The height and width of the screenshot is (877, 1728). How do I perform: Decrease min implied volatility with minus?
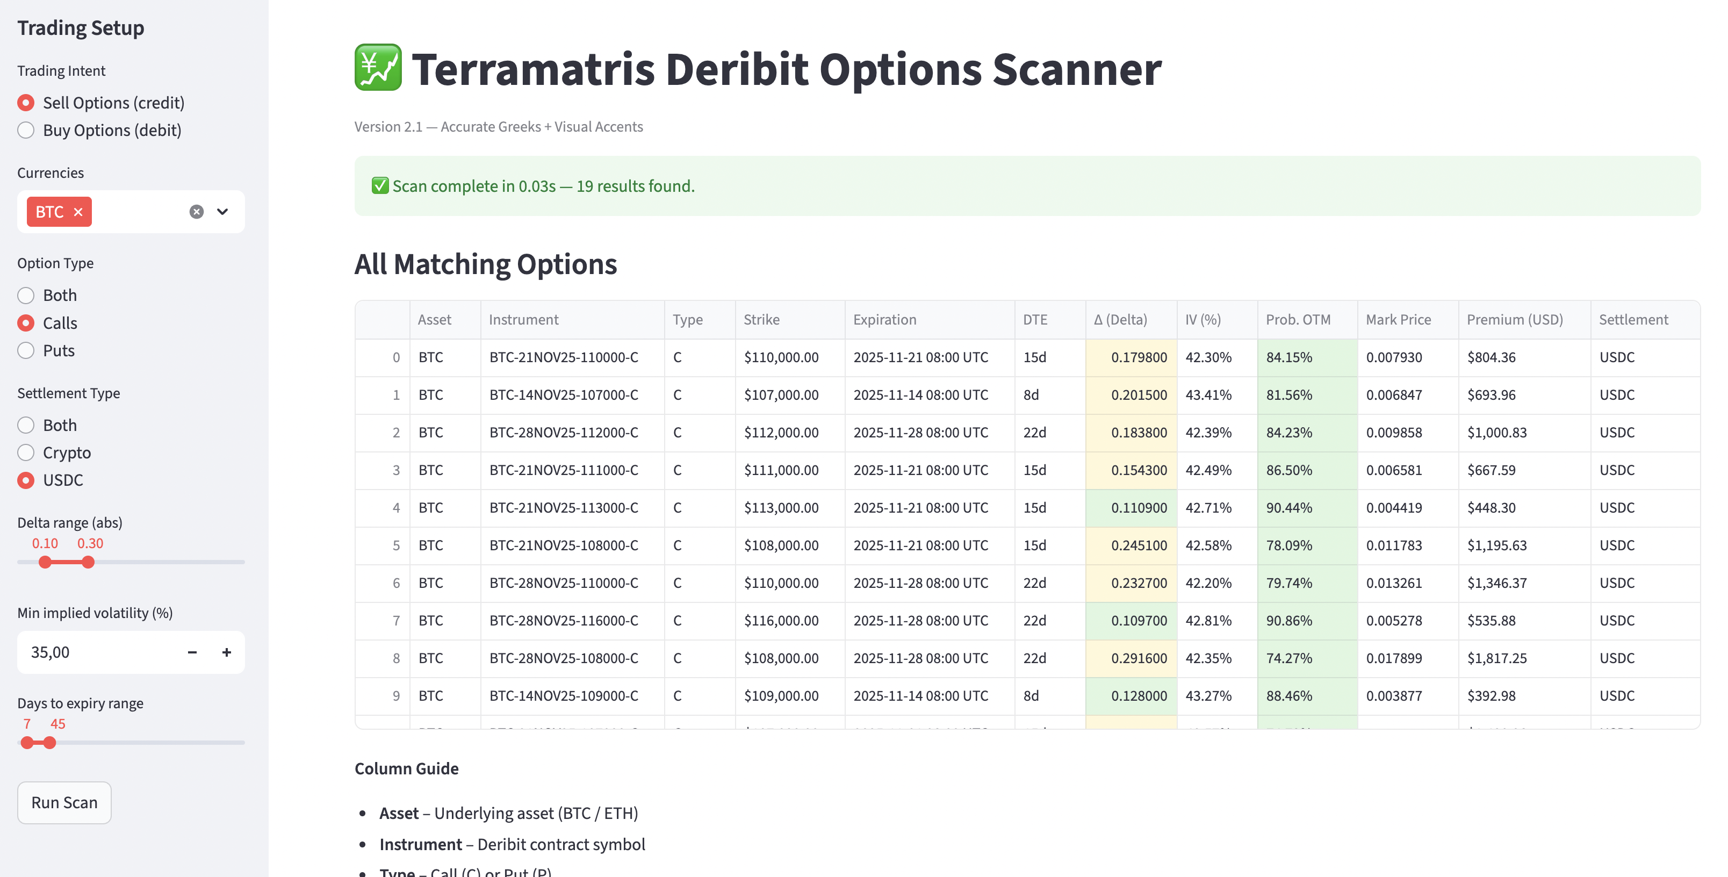[x=192, y=652]
